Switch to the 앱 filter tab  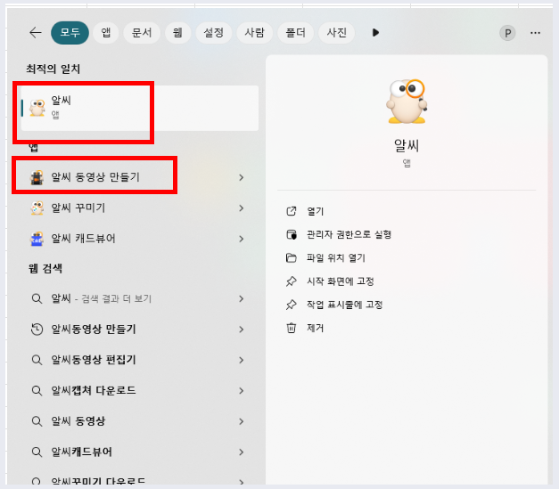[x=105, y=33]
